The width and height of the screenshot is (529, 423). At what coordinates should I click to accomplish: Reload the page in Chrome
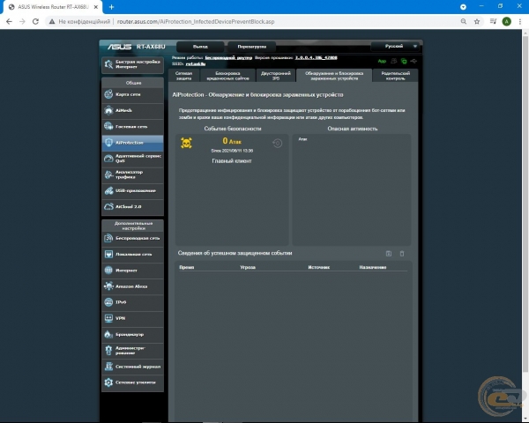pyautogui.click(x=35, y=21)
